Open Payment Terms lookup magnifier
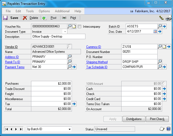173x136 pixels. click(70, 67)
